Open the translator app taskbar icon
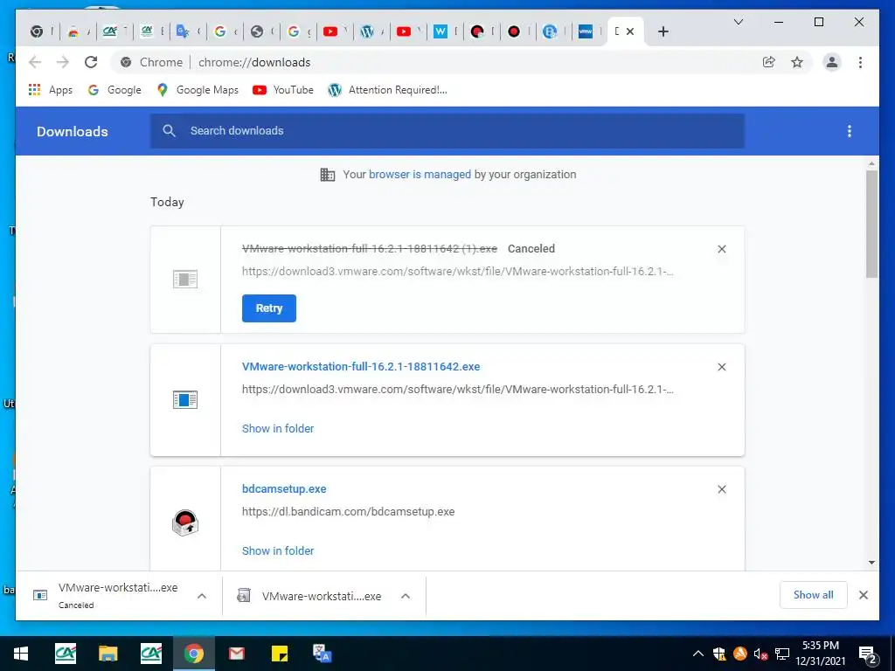 point(322,654)
